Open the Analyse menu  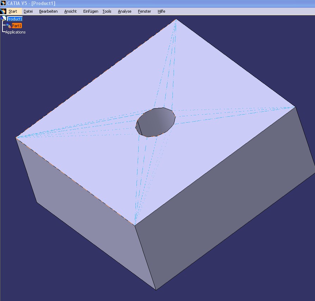click(x=125, y=11)
